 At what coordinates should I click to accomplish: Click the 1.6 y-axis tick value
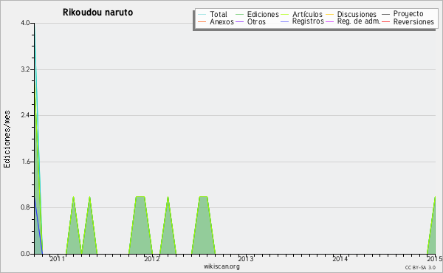tap(25, 162)
